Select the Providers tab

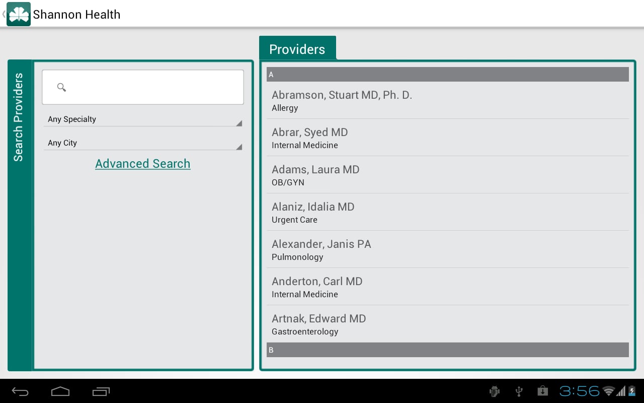pos(297,48)
